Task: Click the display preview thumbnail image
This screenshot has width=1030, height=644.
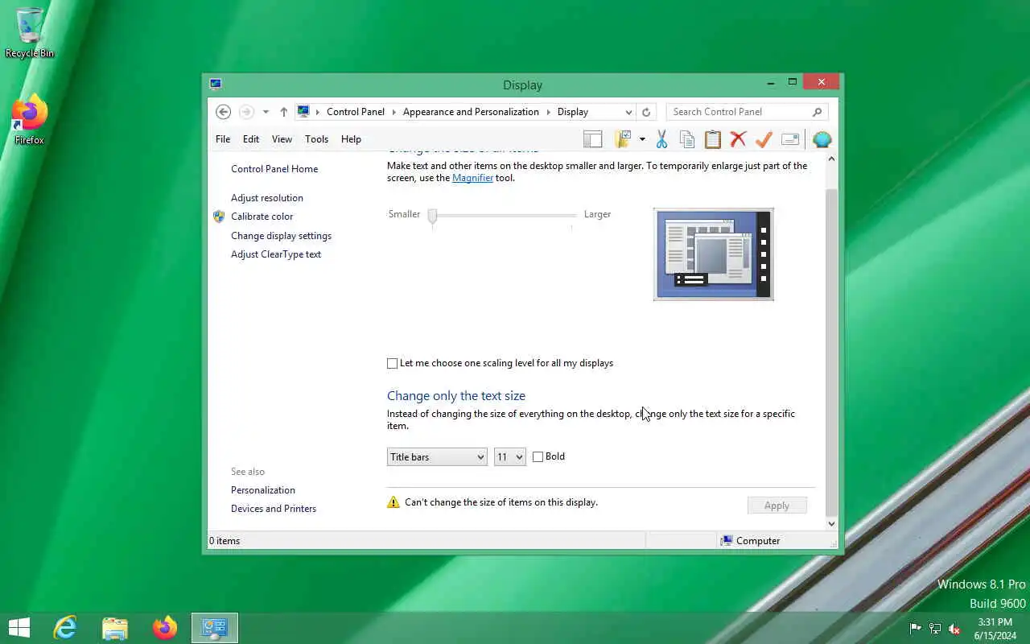Action: (x=714, y=254)
